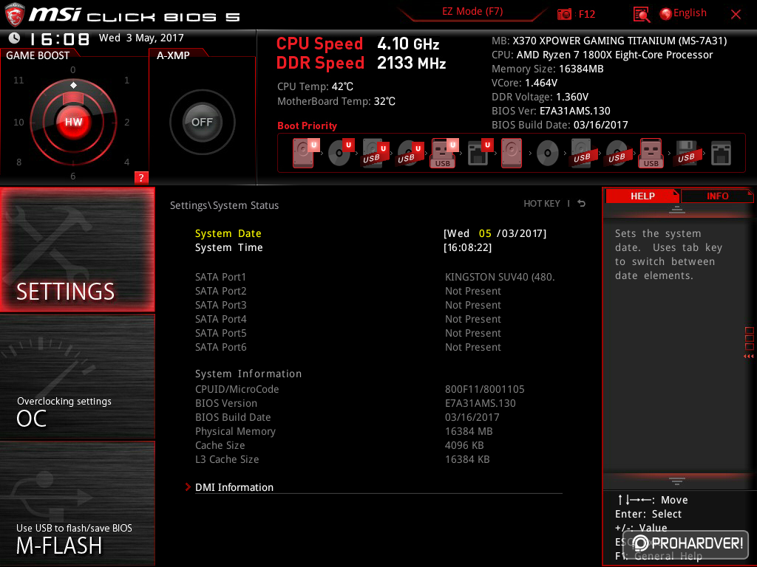
Task: Click the clock icon beside the time
Action: coord(14,38)
